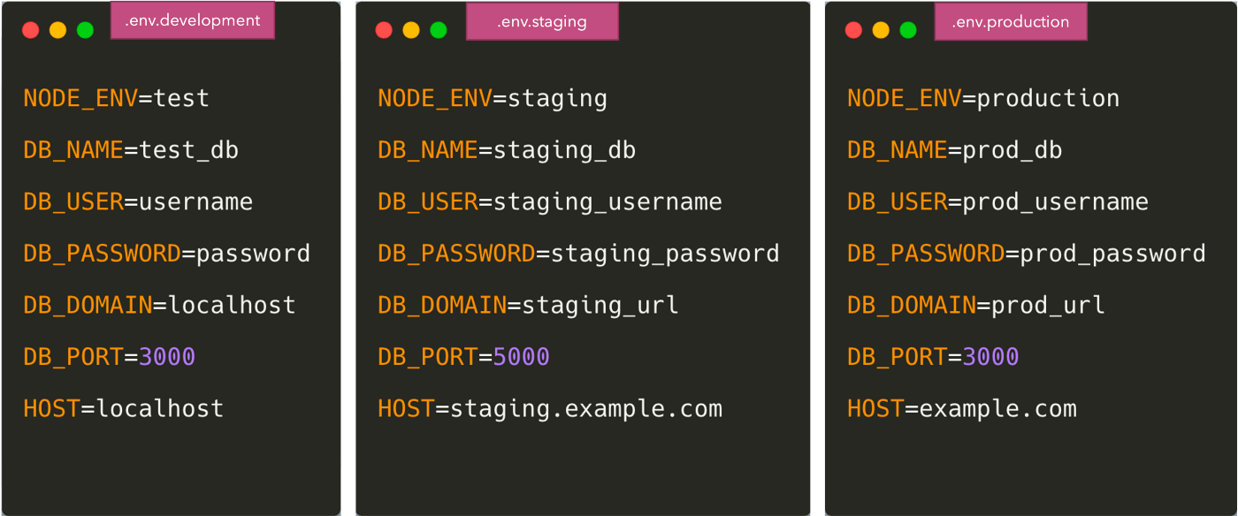Viewport: 1238px width, 516px height.
Task: Click the HOST=staging.example.com line
Action: (x=550, y=407)
